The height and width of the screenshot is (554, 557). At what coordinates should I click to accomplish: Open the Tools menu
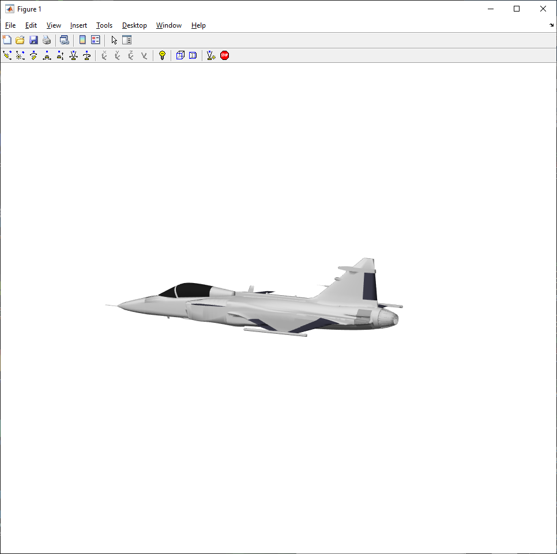click(104, 25)
